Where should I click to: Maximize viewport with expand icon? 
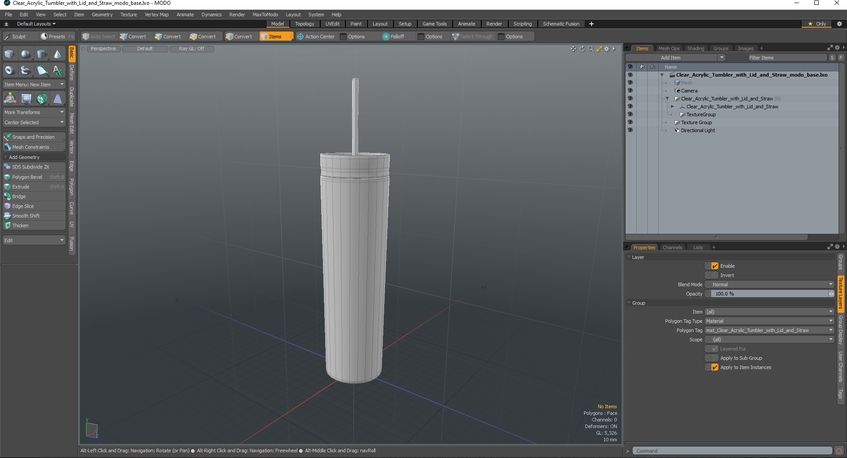pyautogui.click(x=599, y=49)
